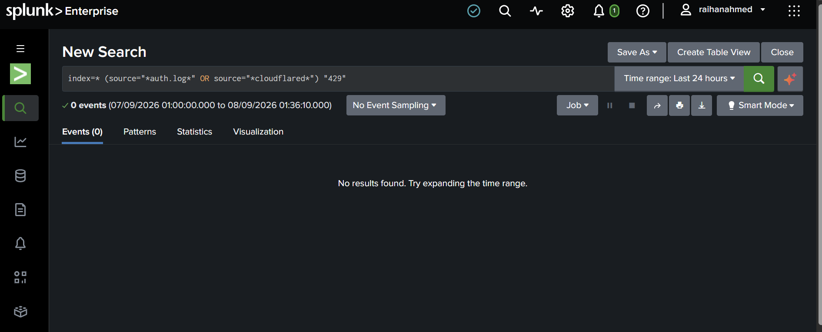Expand the Job dropdown menu

(577, 105)
